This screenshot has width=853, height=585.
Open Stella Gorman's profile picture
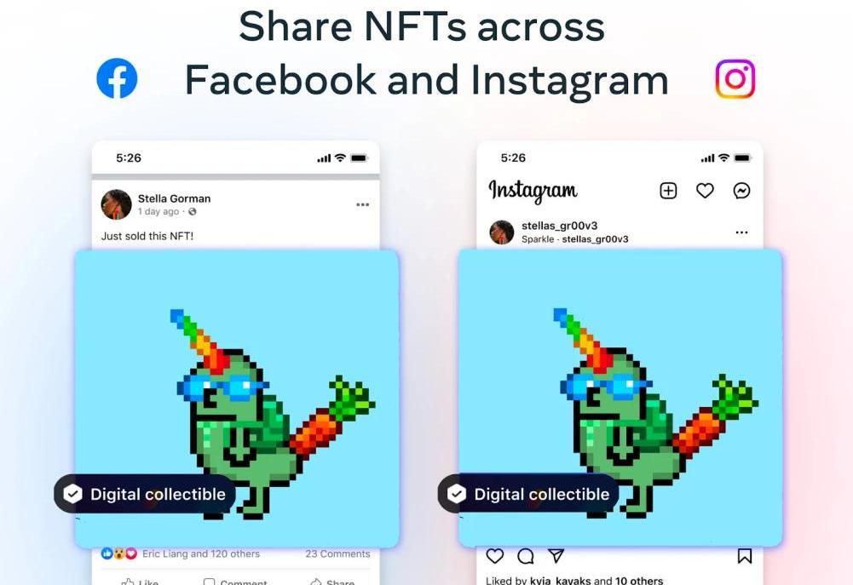click(117, 204)
